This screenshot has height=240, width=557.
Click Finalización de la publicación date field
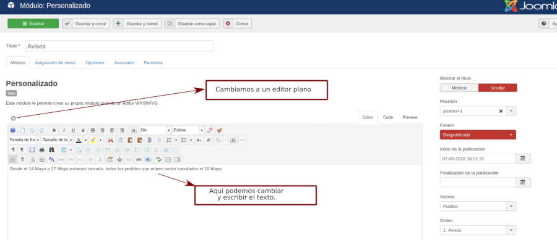[x=478, y=182]
